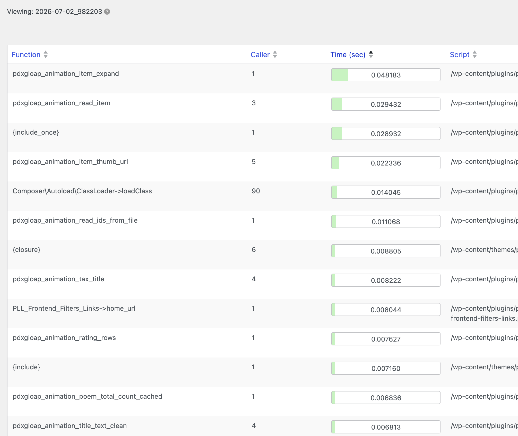Click the Time (sec) sort arrows

[x=371, y=54]
